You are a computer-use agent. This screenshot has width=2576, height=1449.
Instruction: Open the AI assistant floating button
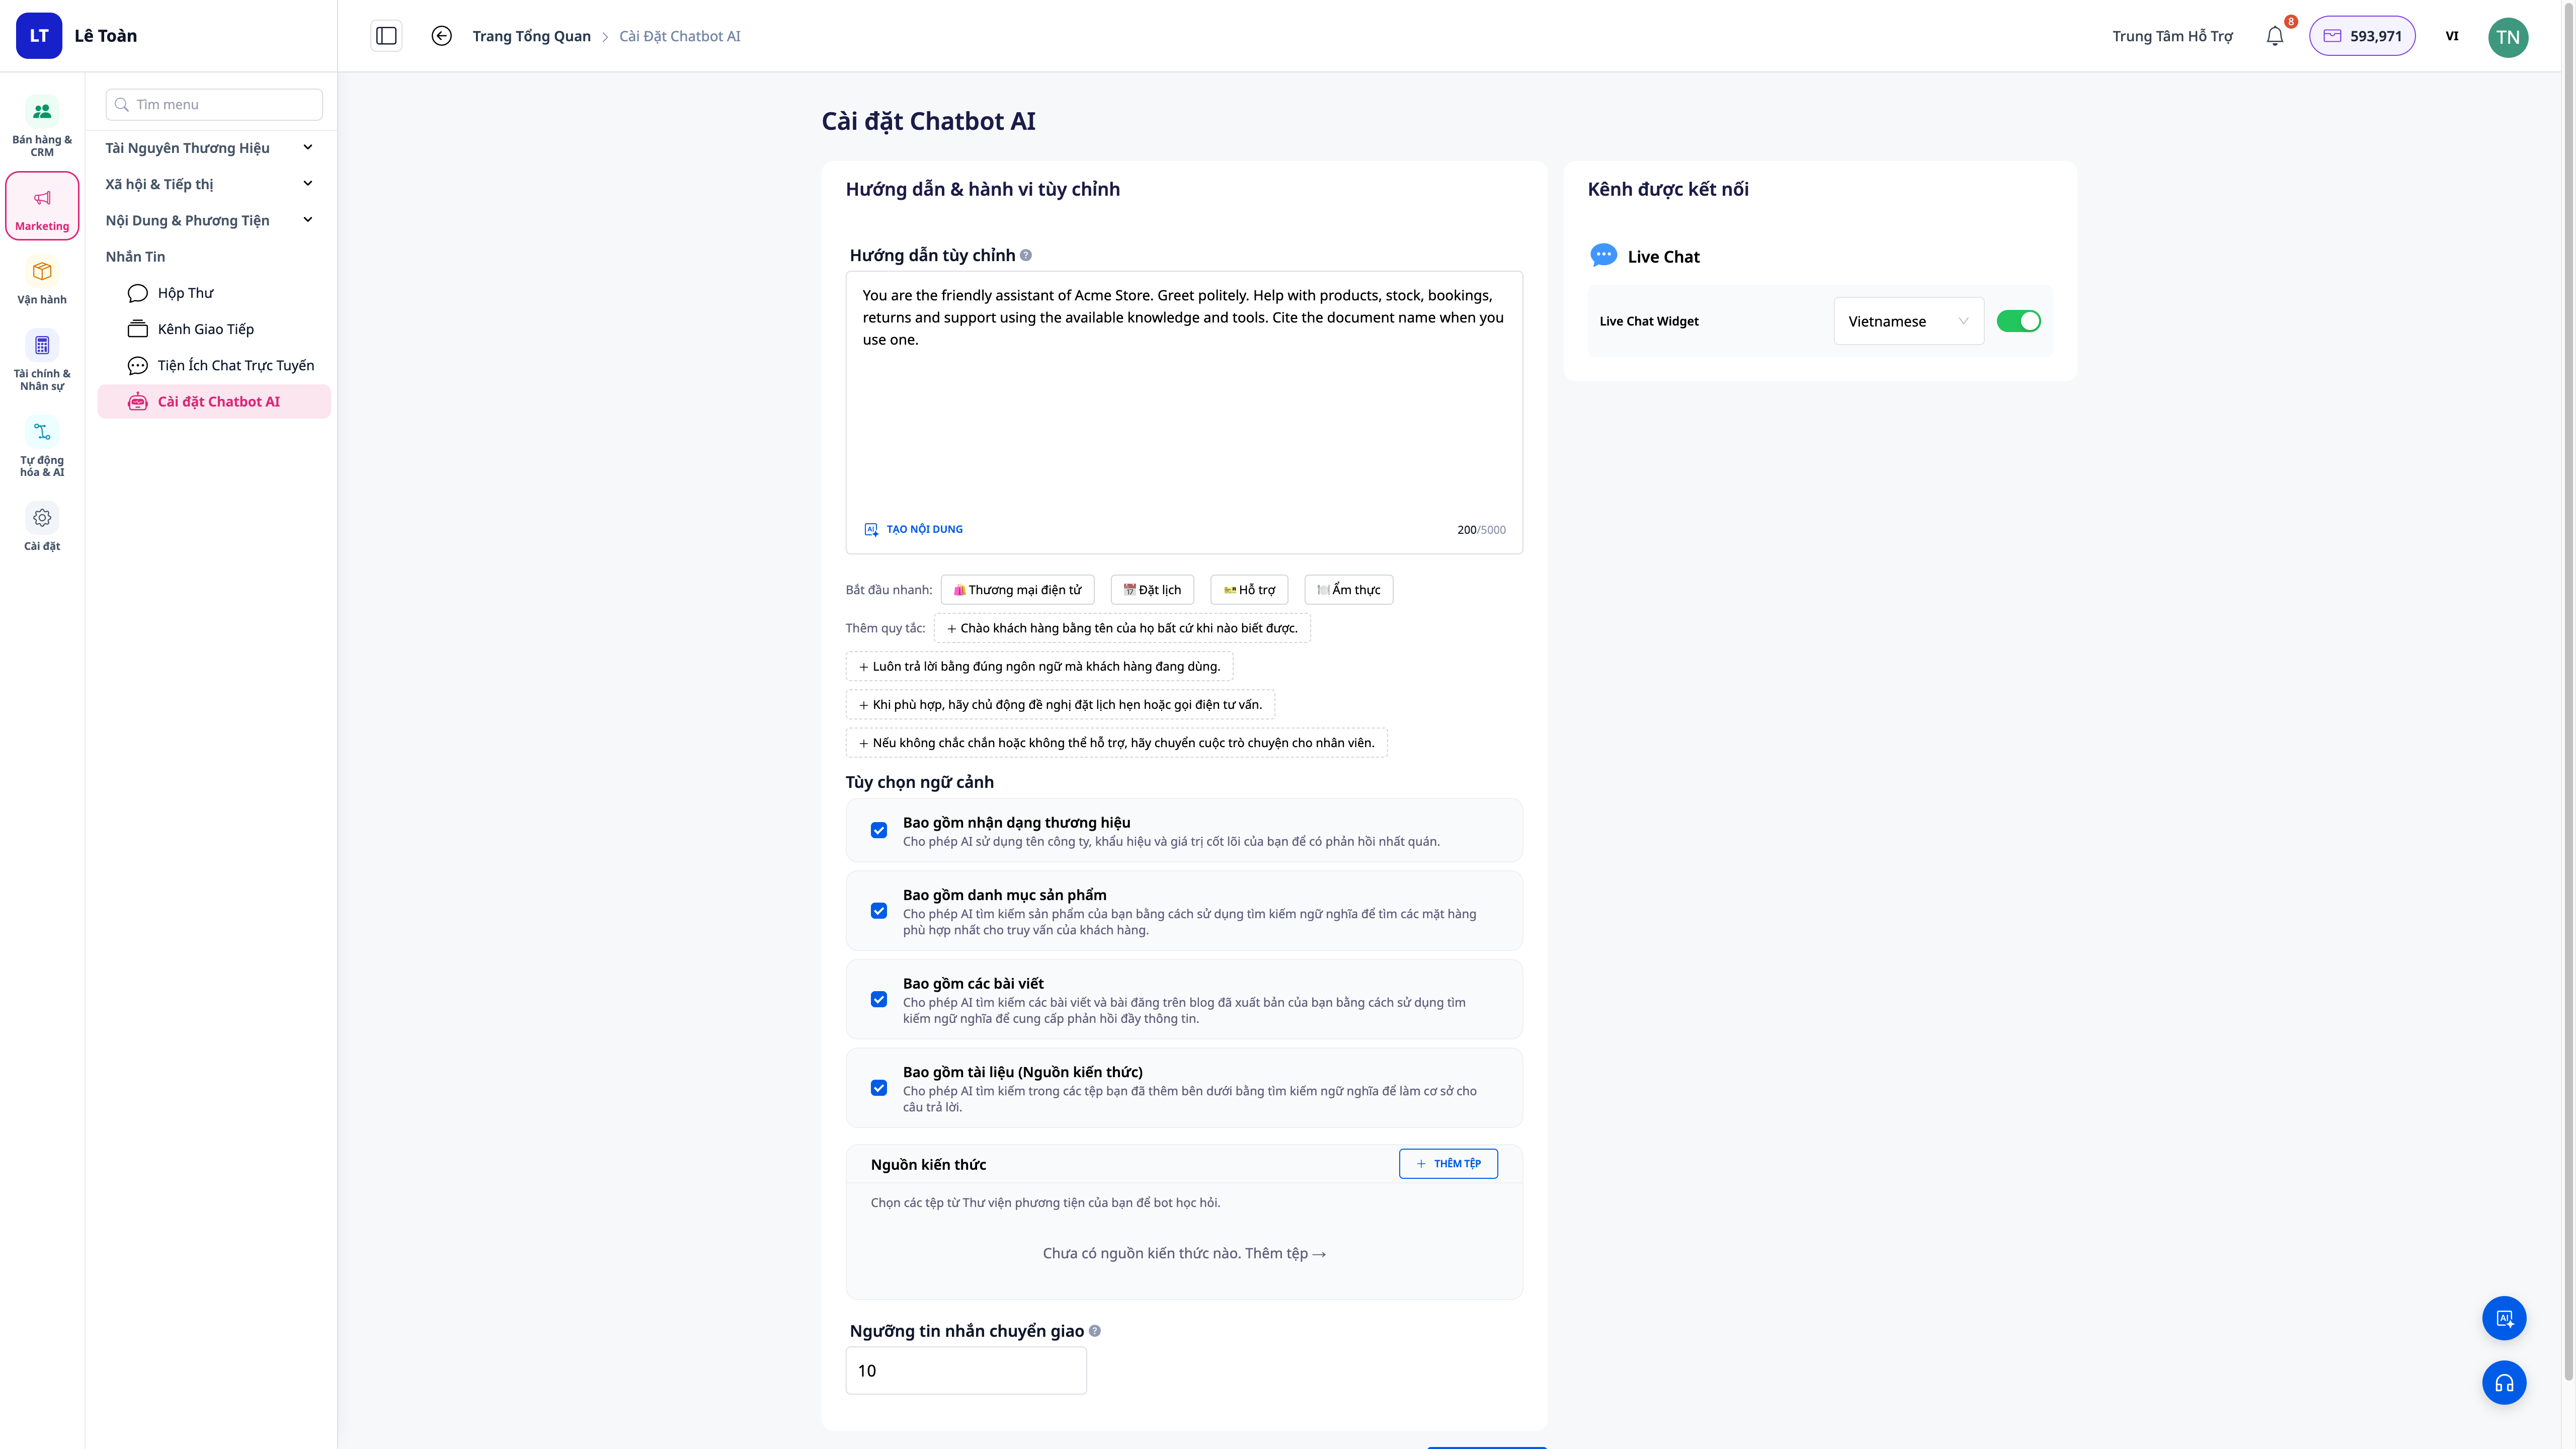2504,1318
